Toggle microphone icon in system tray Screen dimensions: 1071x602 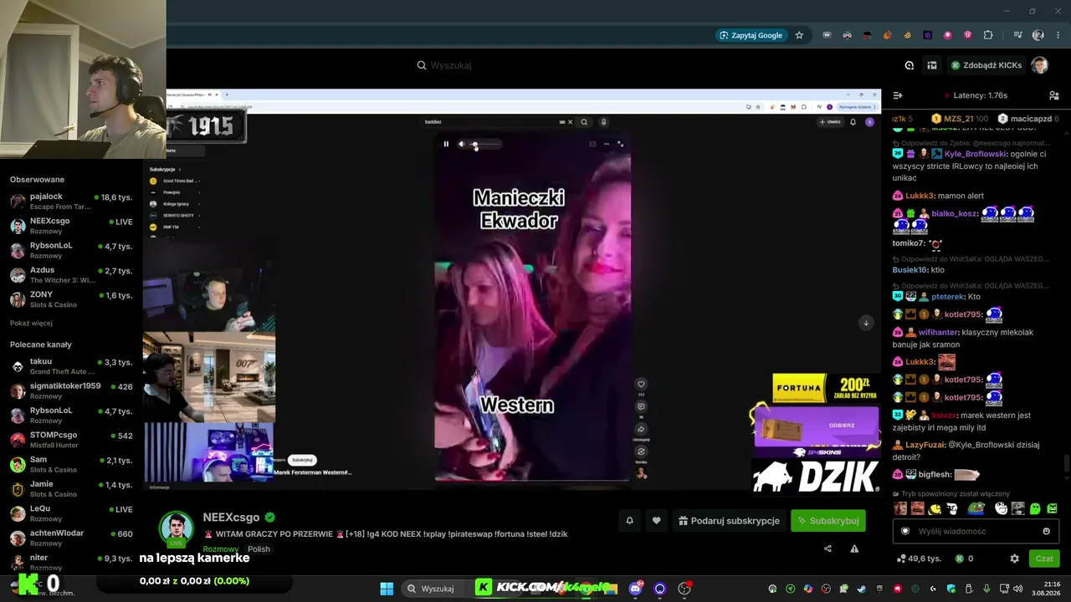tap(987, 589)
